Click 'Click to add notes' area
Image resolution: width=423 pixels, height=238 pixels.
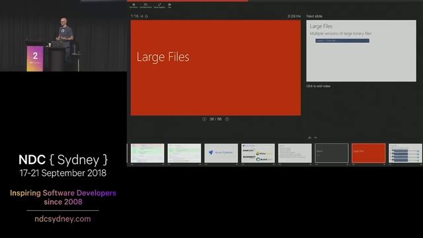pos(318,86)
